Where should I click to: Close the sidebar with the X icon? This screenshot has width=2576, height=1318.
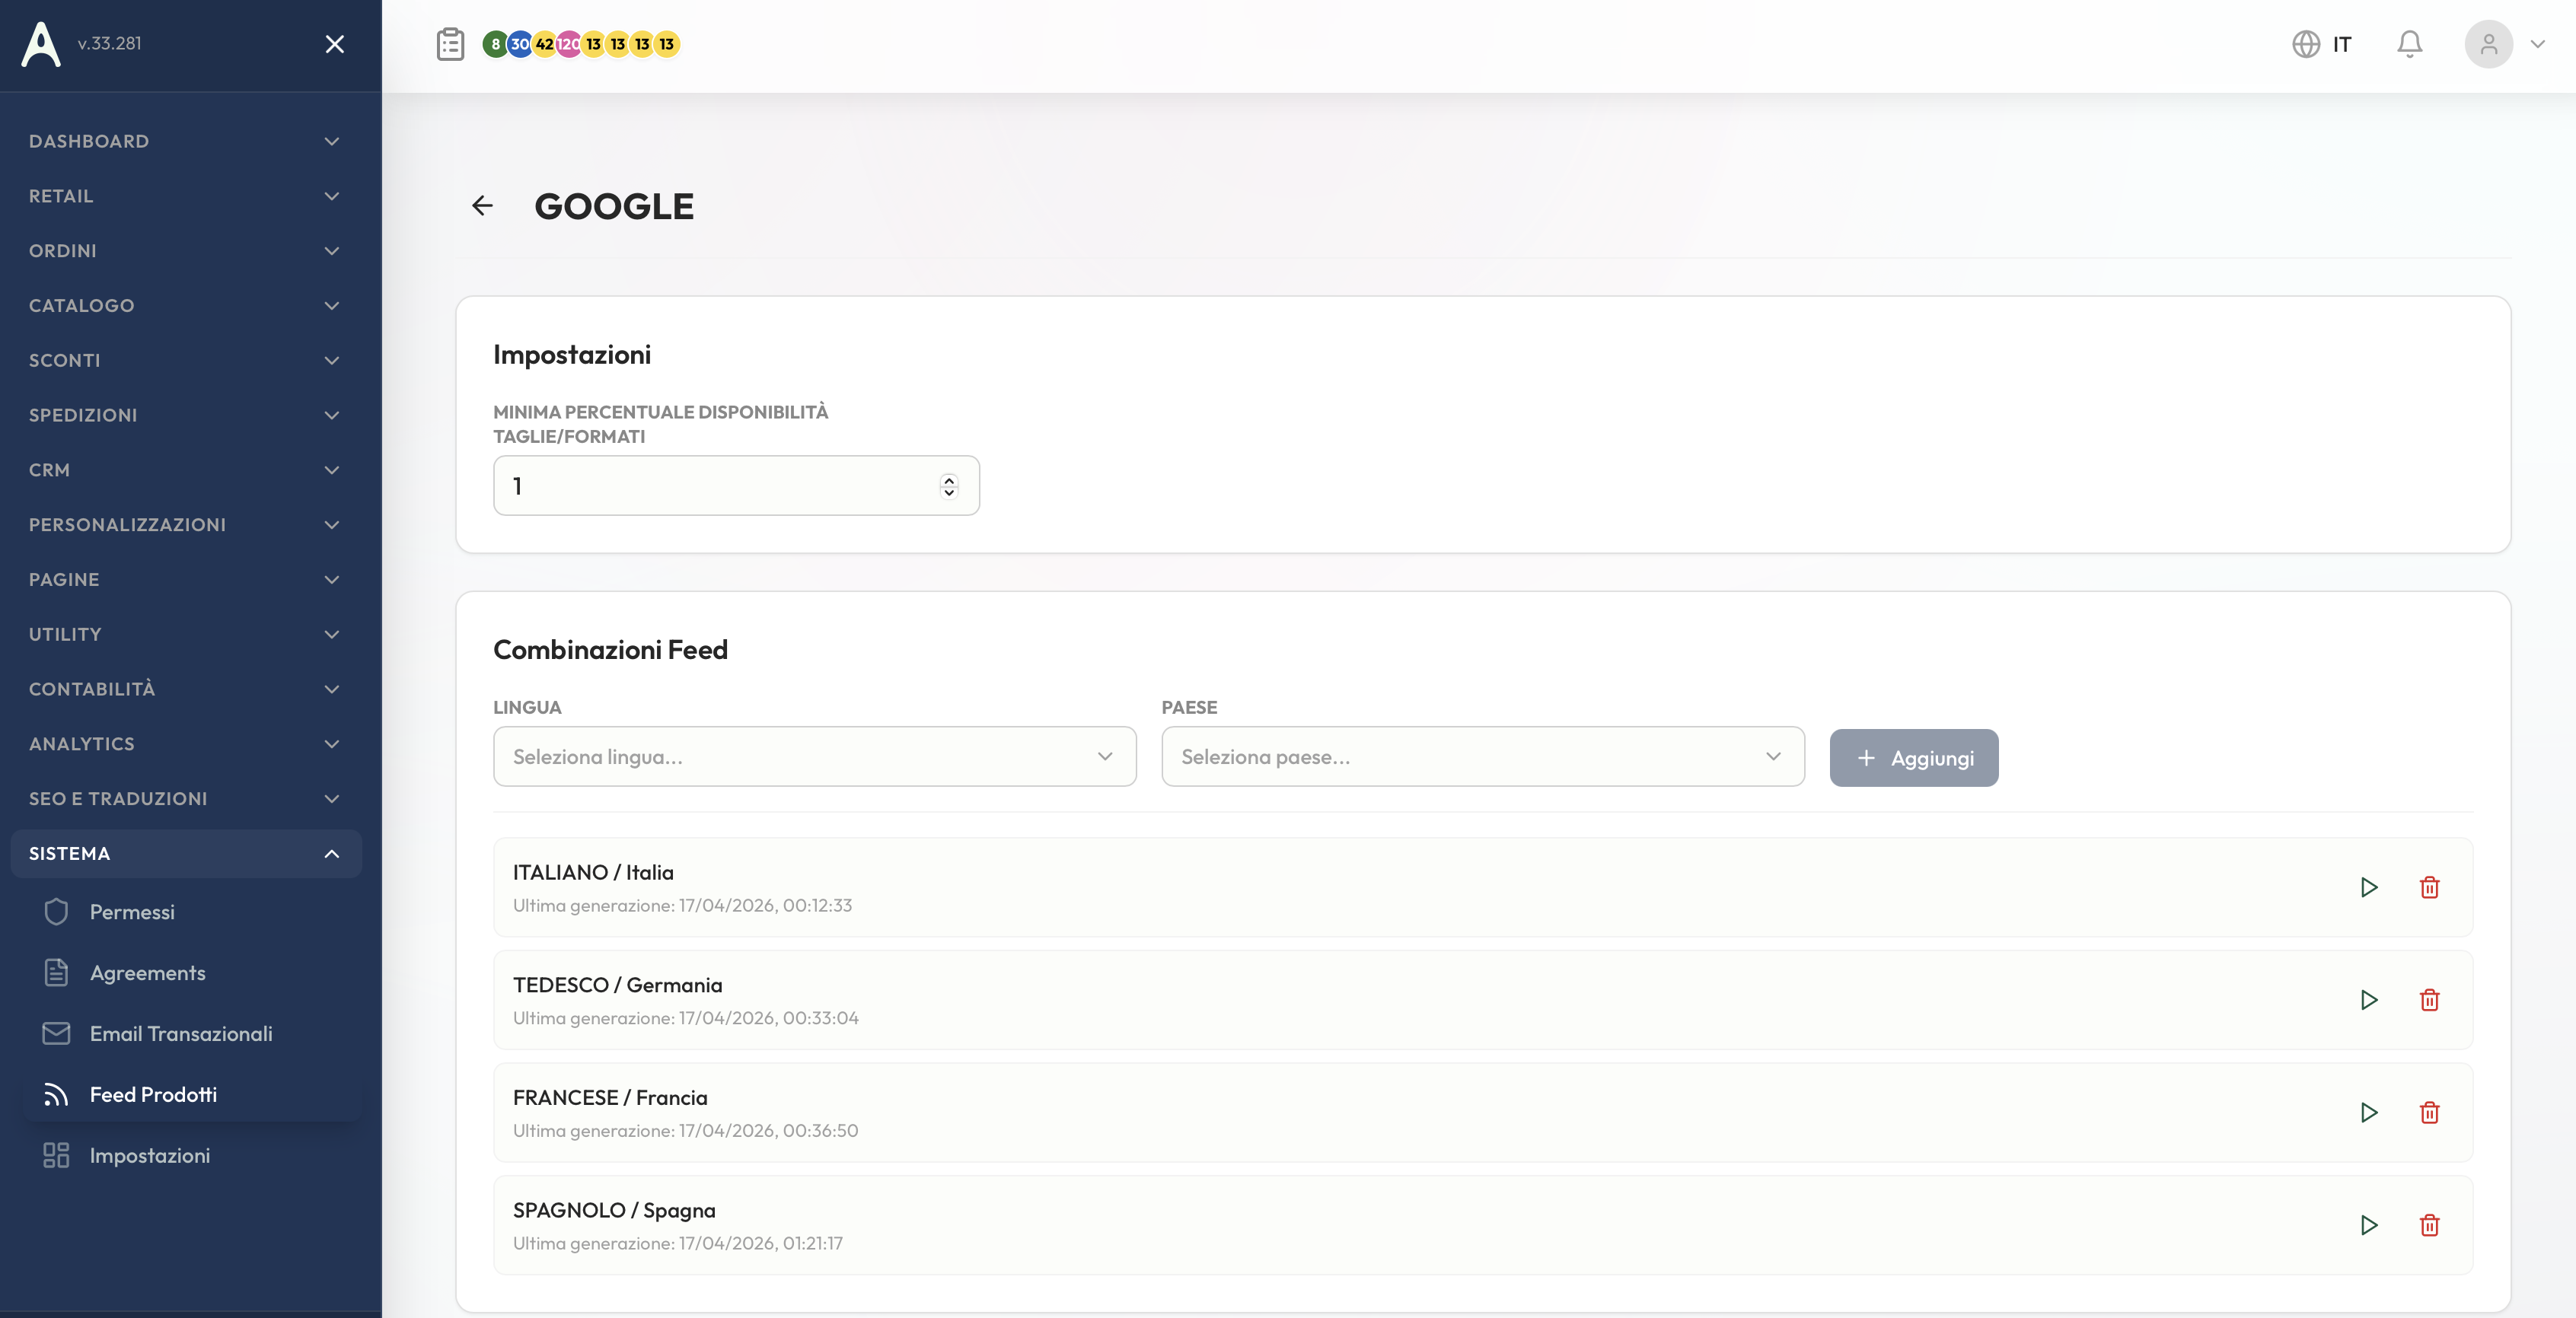pyautogui.click(x=335, y=44)
